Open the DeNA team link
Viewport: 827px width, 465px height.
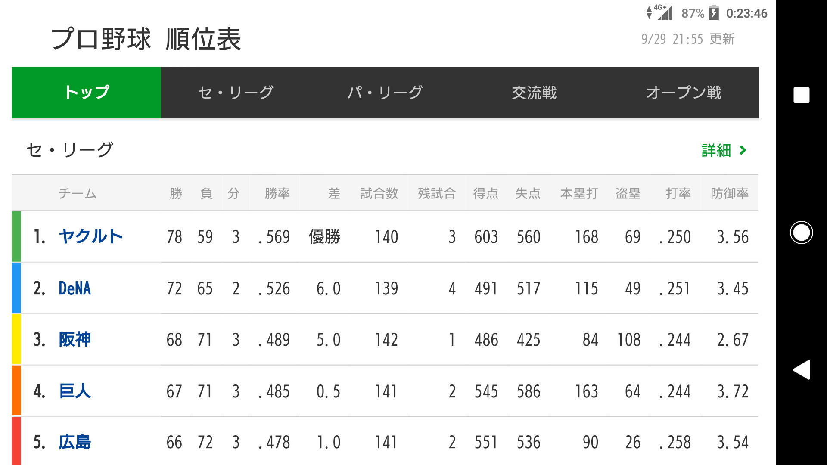[x=75, y=288]
